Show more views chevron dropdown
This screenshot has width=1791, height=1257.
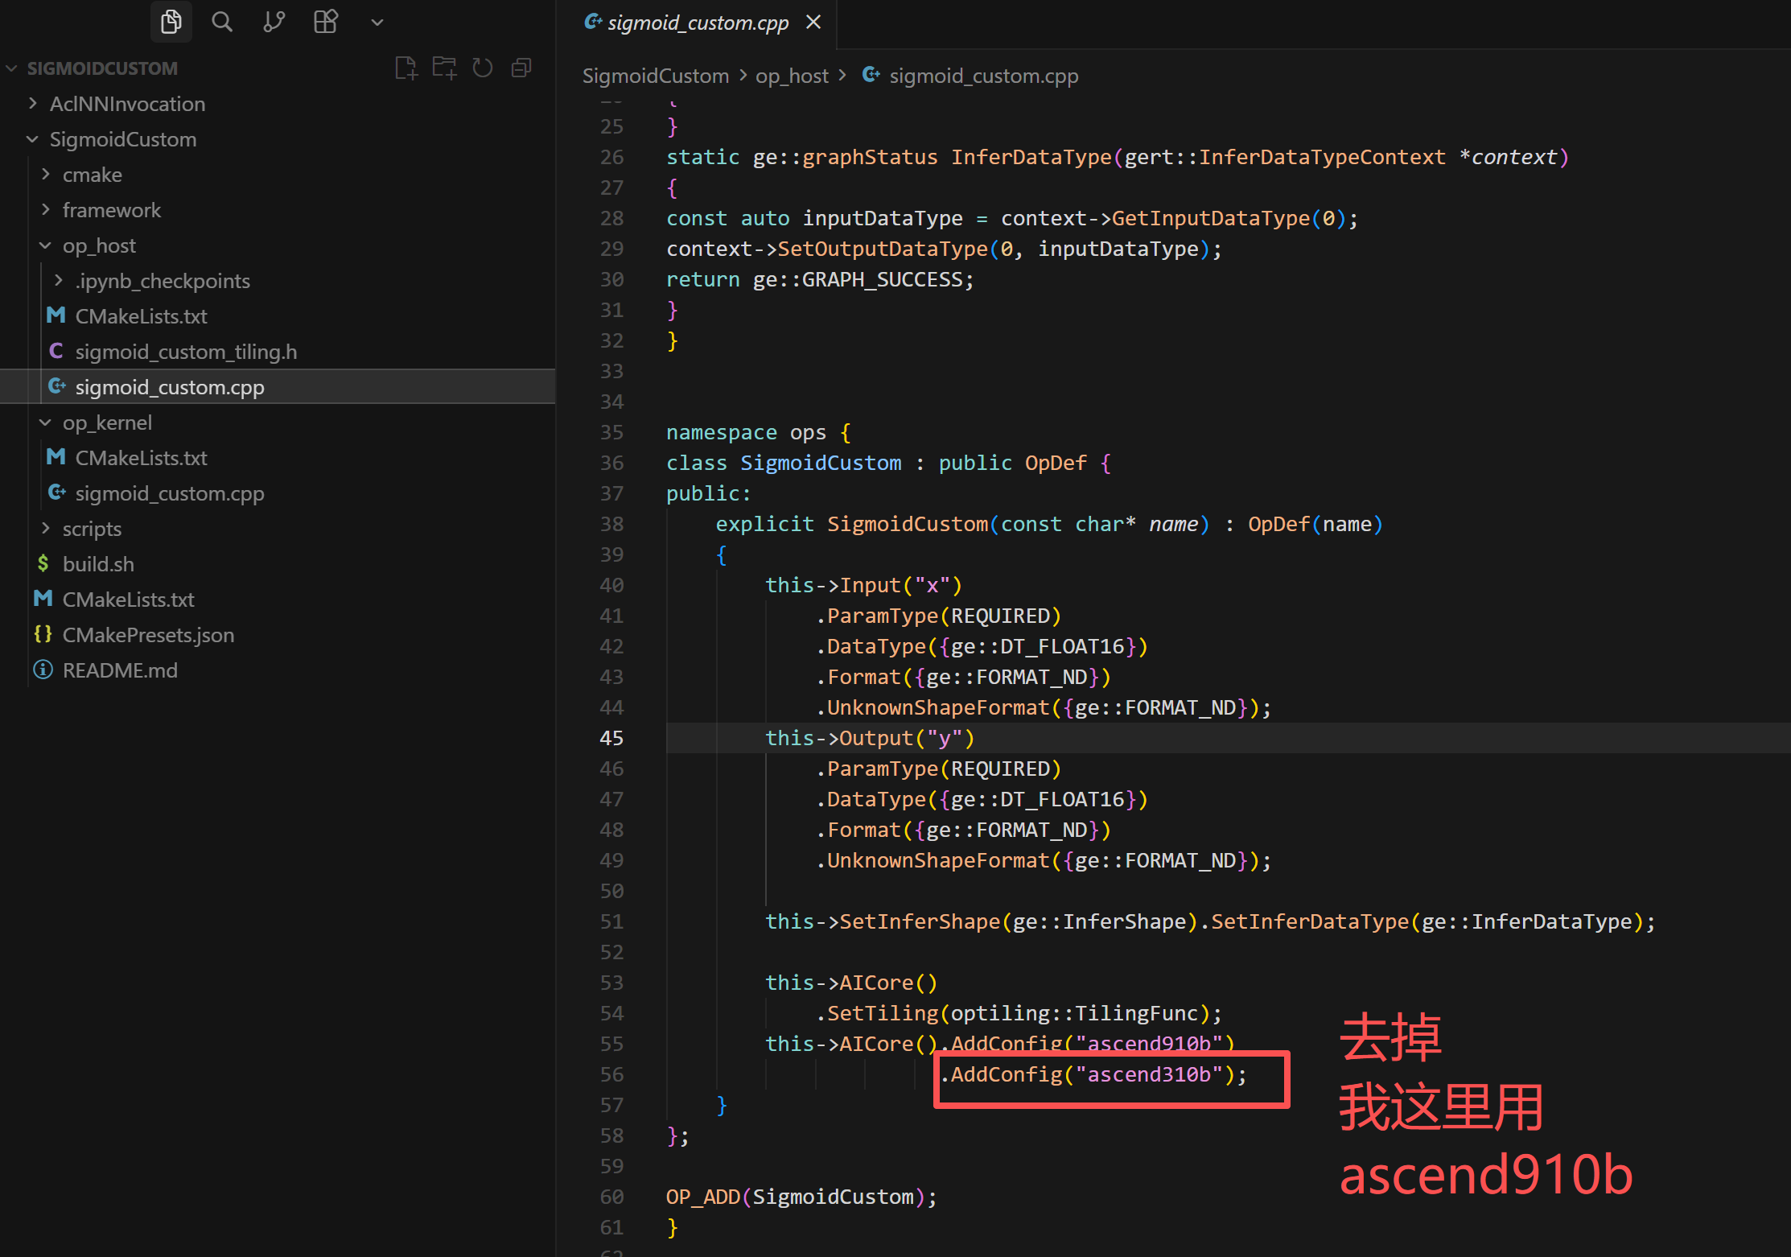coord(377,23)
